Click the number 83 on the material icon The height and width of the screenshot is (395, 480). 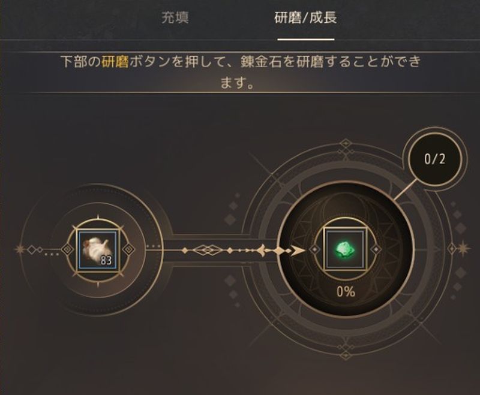(x=106, y=261)
